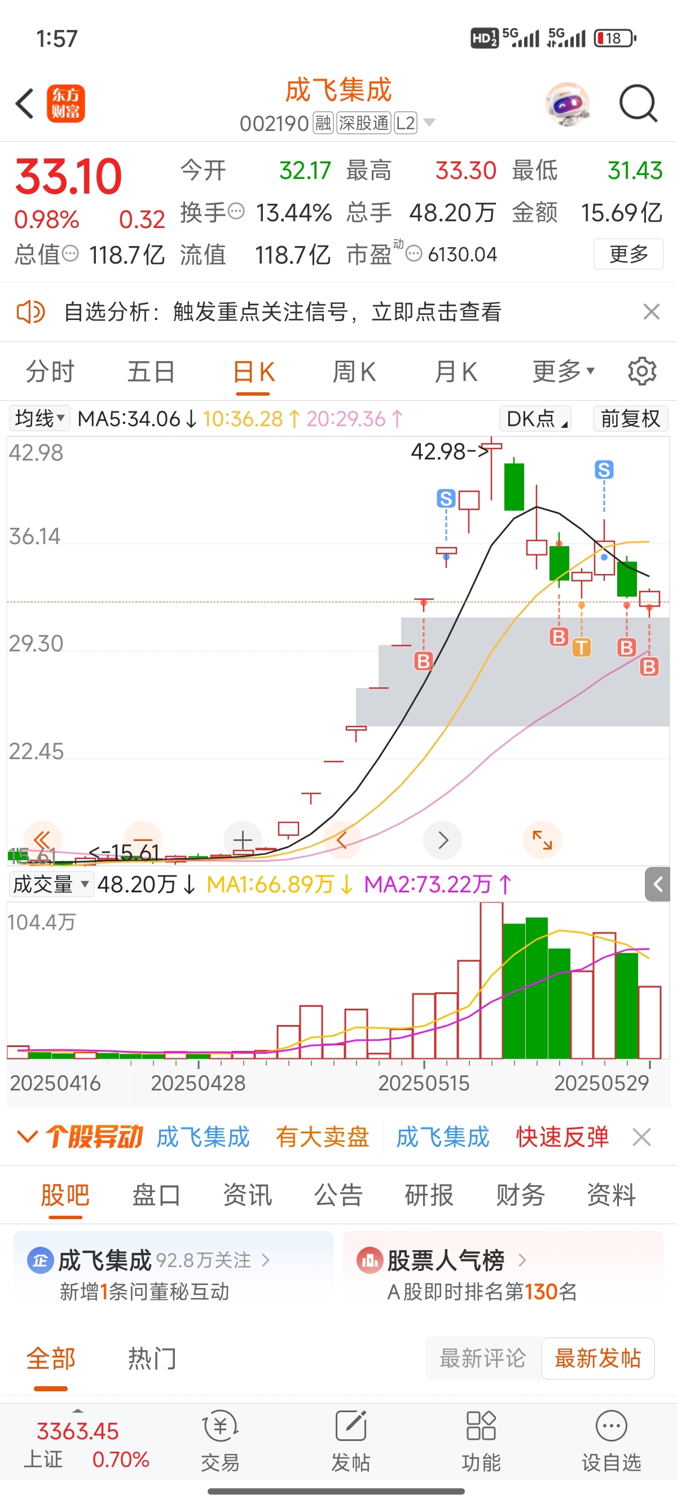The height and width of the screenshot is (1507, 677).
Task: Tap the 上证 3363.45 index ticker
Action: (x=86, y=1444)
